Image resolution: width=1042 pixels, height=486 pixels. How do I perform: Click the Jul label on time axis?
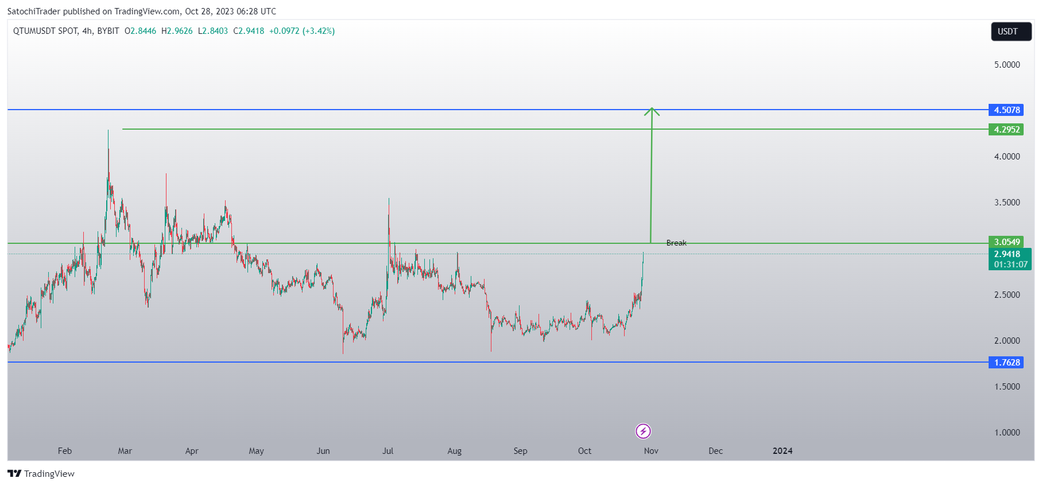pyautogui.click(x=388, y=451)
